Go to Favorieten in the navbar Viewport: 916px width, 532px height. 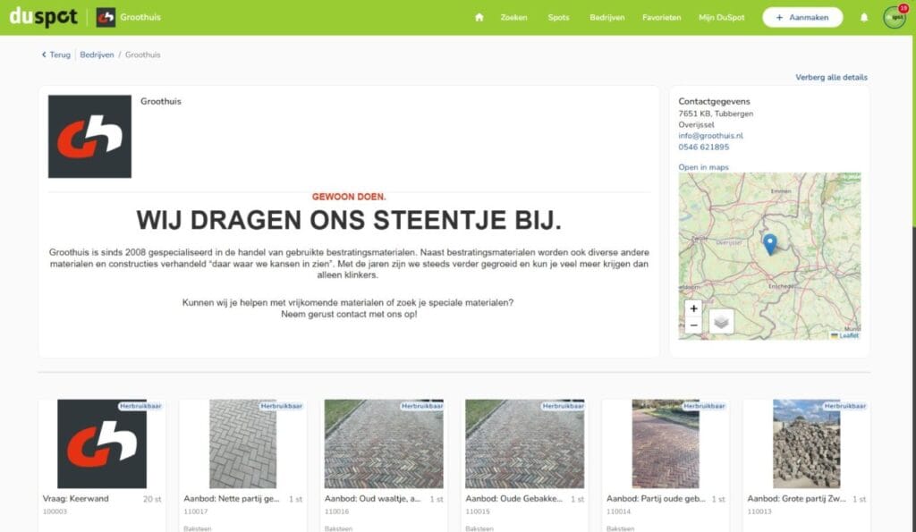661,18
